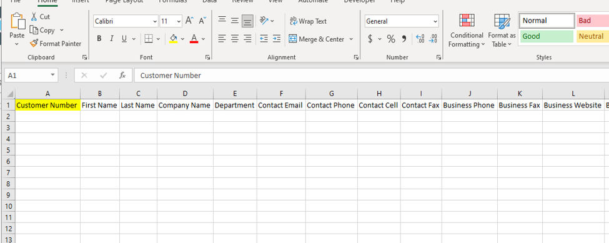Click the Name Box showing A1
This screenshot has width=609, height=243.
coord(27,76)
